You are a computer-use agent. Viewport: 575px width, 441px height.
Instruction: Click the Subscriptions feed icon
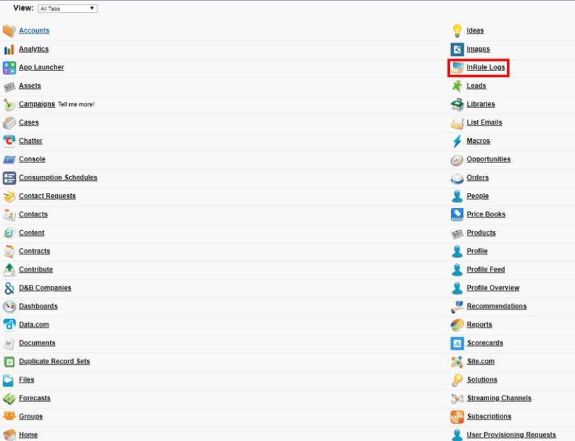(x=457, y=417)
